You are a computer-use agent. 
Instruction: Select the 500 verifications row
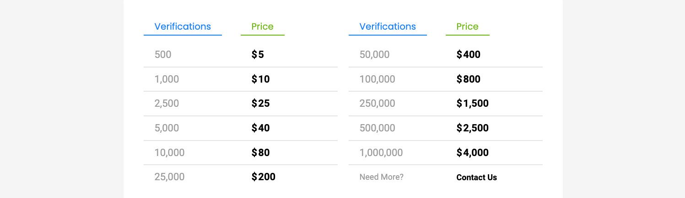point(163,55)
